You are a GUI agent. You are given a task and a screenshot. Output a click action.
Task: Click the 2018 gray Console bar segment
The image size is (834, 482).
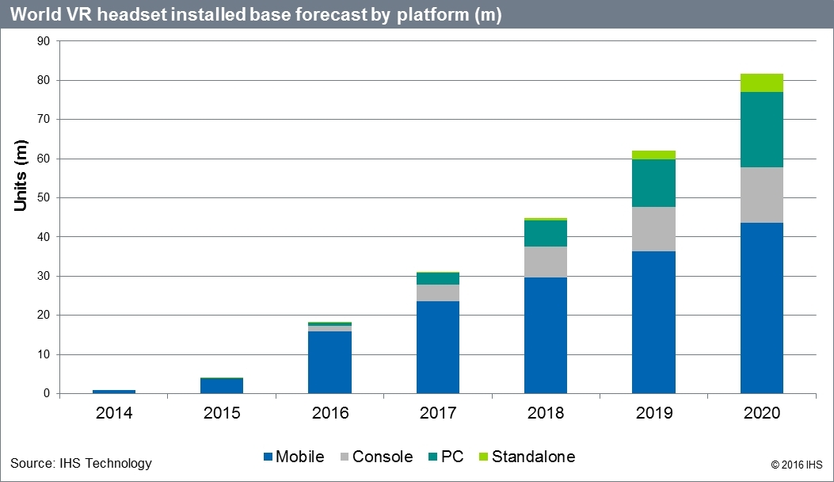pos(546,262)
